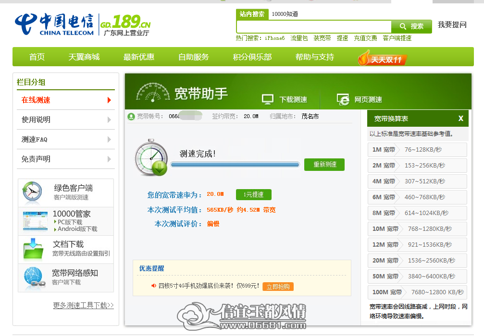Click the 茂名市 city value
The width and height of the screenshot is (484, 336).
(310, 116)
